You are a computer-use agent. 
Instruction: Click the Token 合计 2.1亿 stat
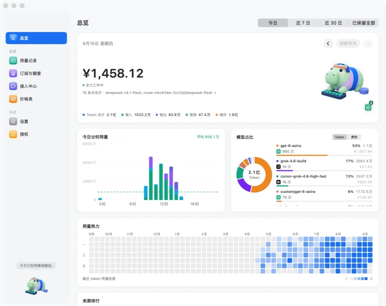pyautogui.click(x=99, y=115)
